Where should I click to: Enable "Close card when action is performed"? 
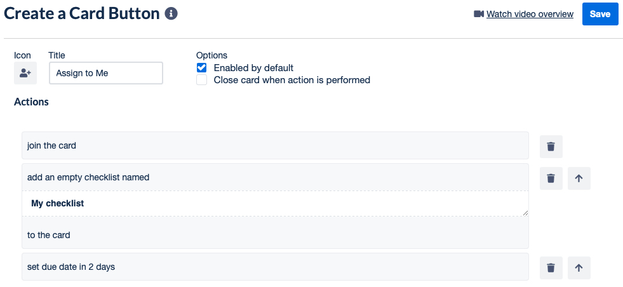pyautogui.click(x=202, y=80)
